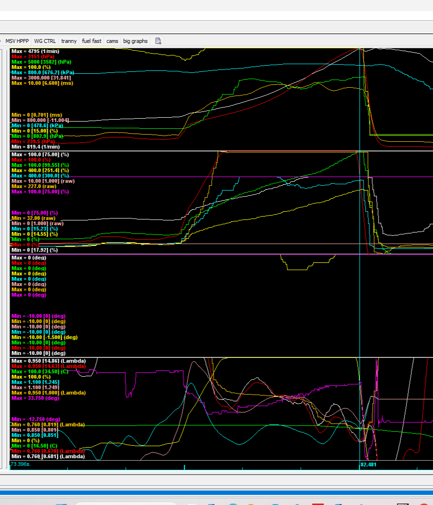Viewport: 433px width, 505px height.
Task: Click the 'Min = 0.760 [0.819] (Lambda)' label
Action: click(x=48, y=424)
